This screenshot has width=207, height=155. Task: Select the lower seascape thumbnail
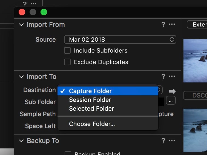[x=195, y=130]
